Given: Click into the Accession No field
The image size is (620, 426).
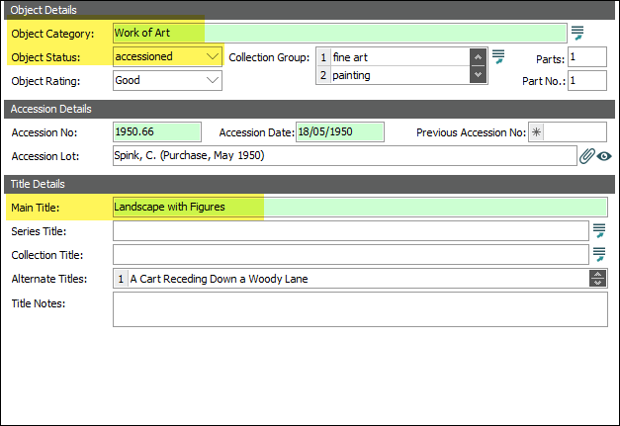Looking at the screenshot, I should [x=156, y=132].
